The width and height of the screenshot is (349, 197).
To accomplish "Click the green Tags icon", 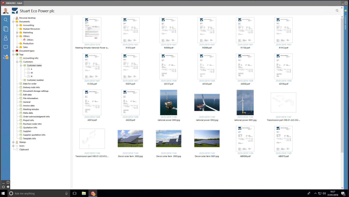I will [17, 54].
